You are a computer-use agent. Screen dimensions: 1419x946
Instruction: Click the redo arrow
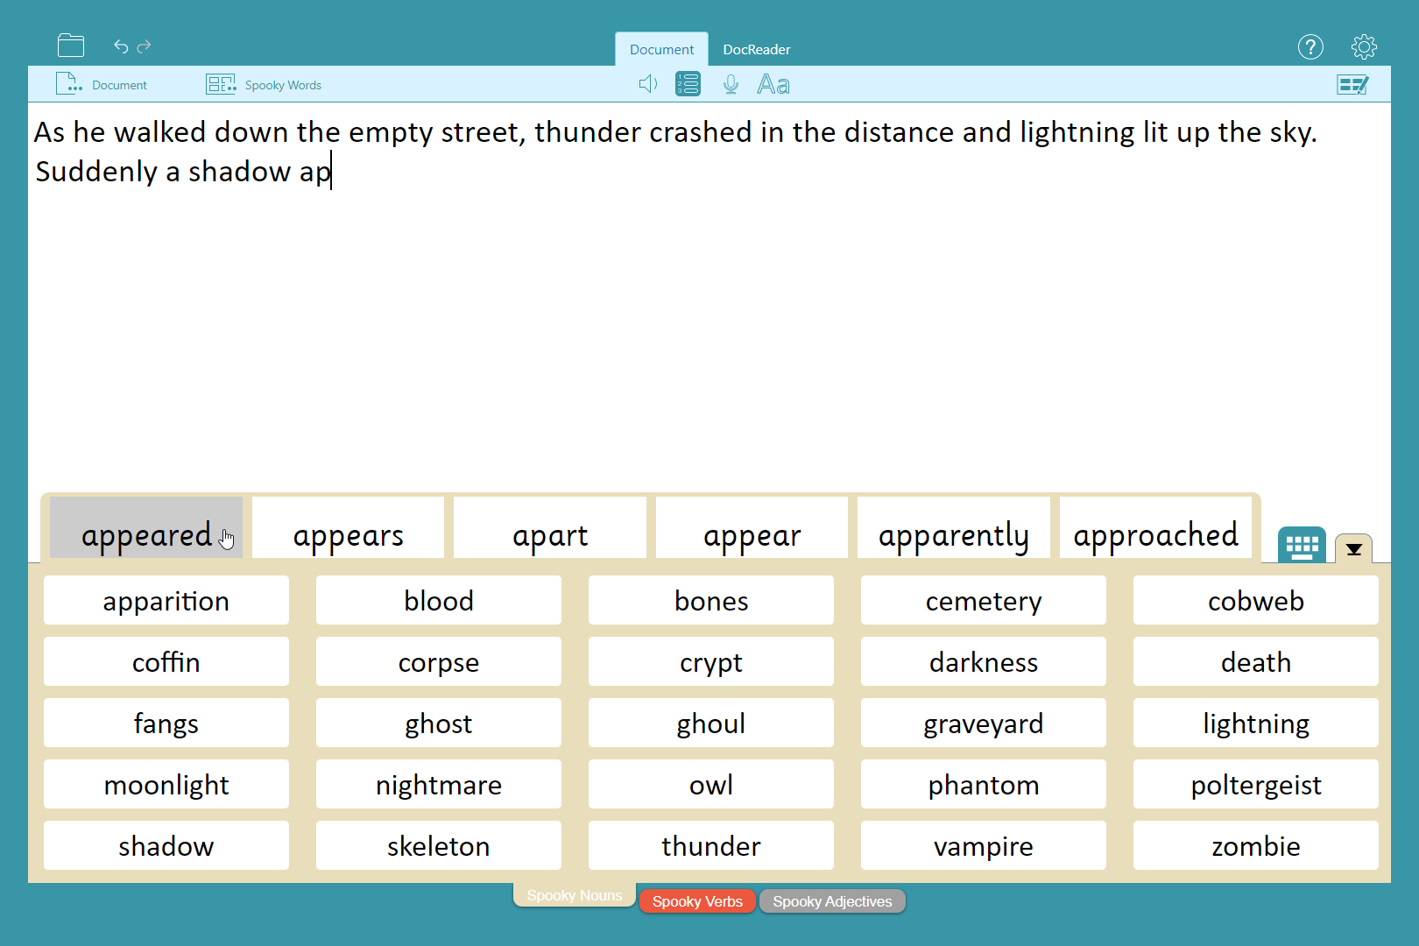click(145, 46)
